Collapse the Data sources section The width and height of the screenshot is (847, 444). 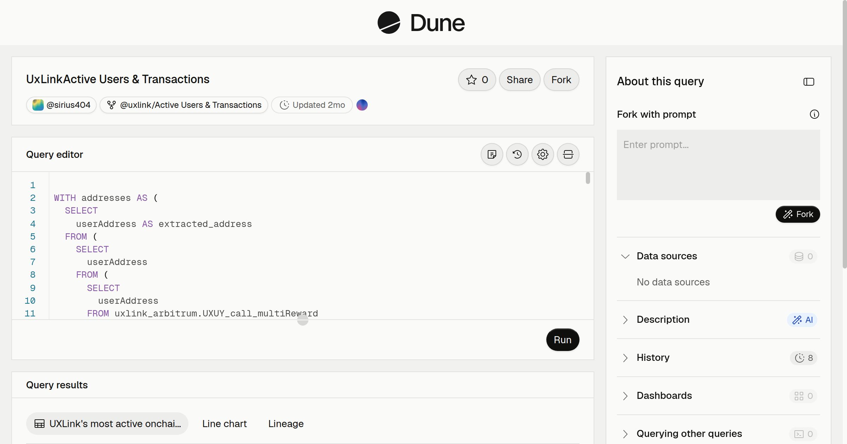click(x=625, y=256)
